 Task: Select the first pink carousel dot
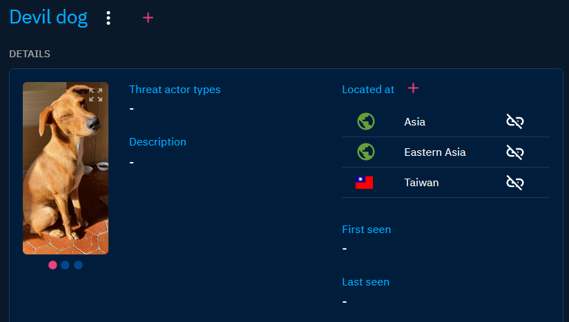53,265
